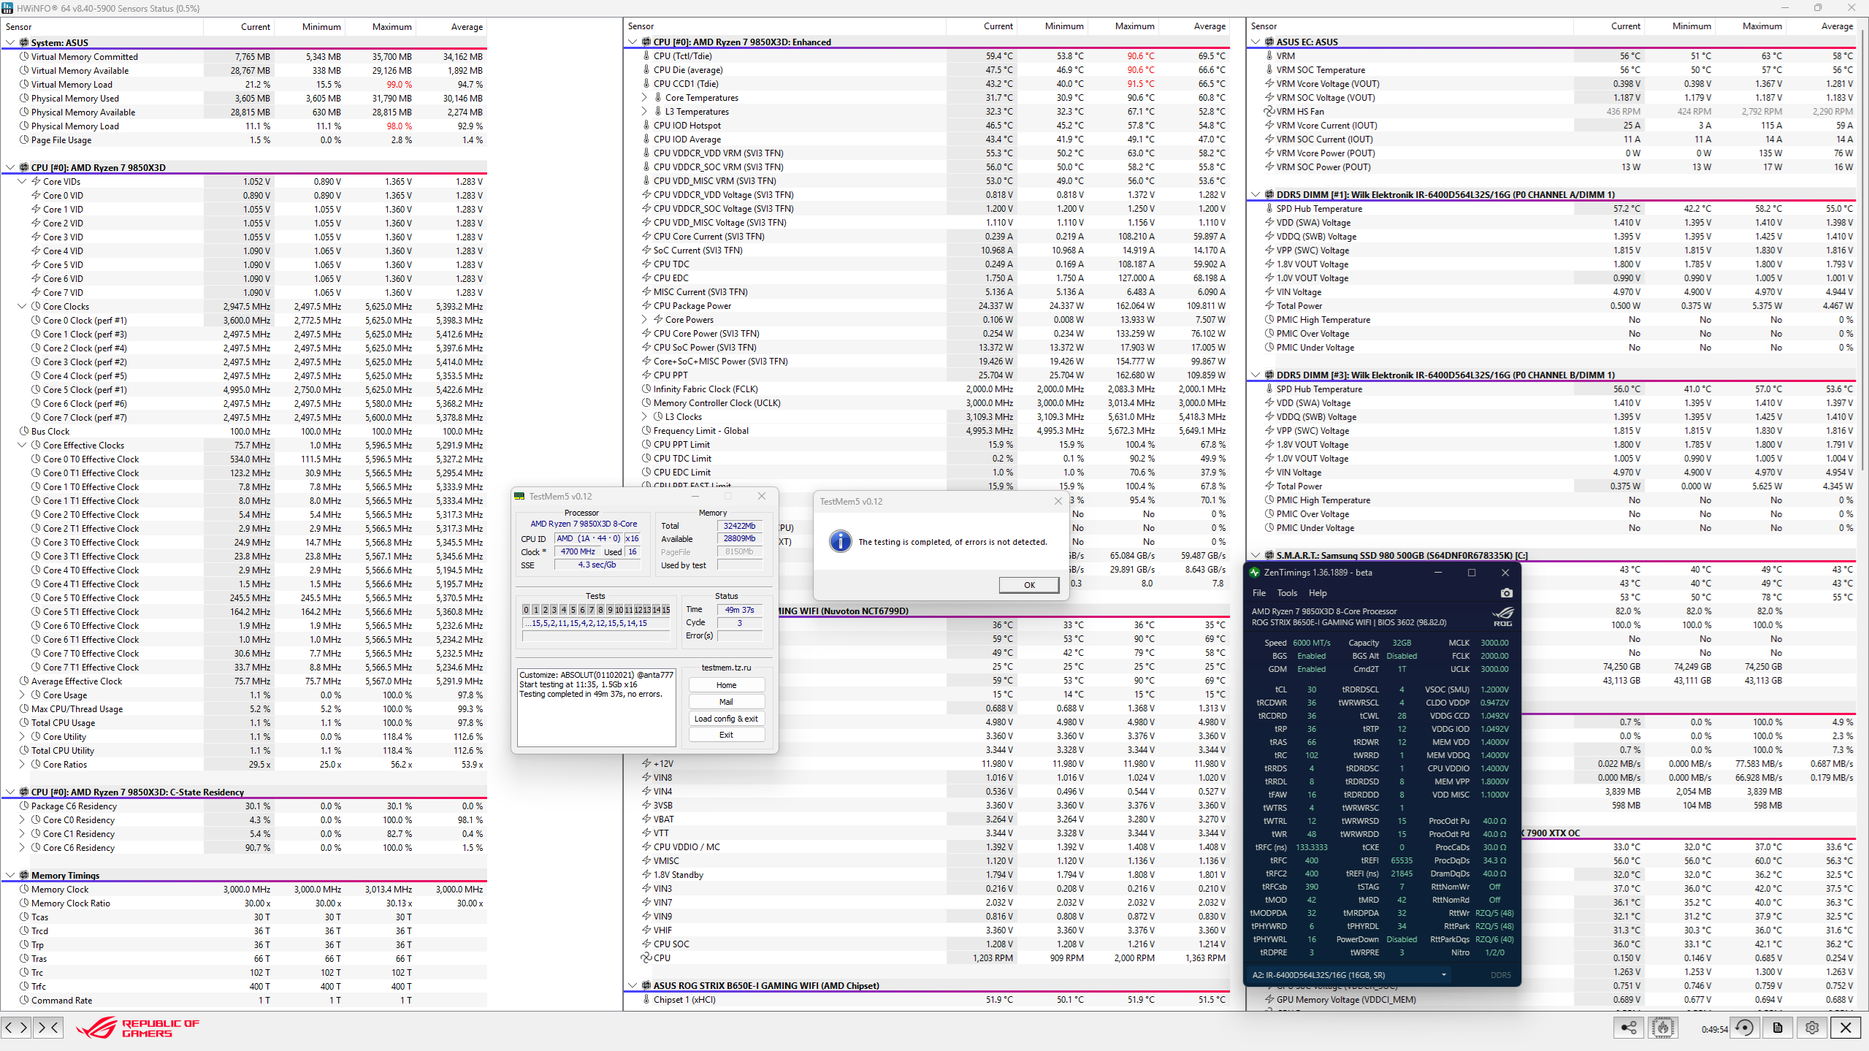
Task: Expand the Core Temperatures tree row
Action: coord(644,97)
